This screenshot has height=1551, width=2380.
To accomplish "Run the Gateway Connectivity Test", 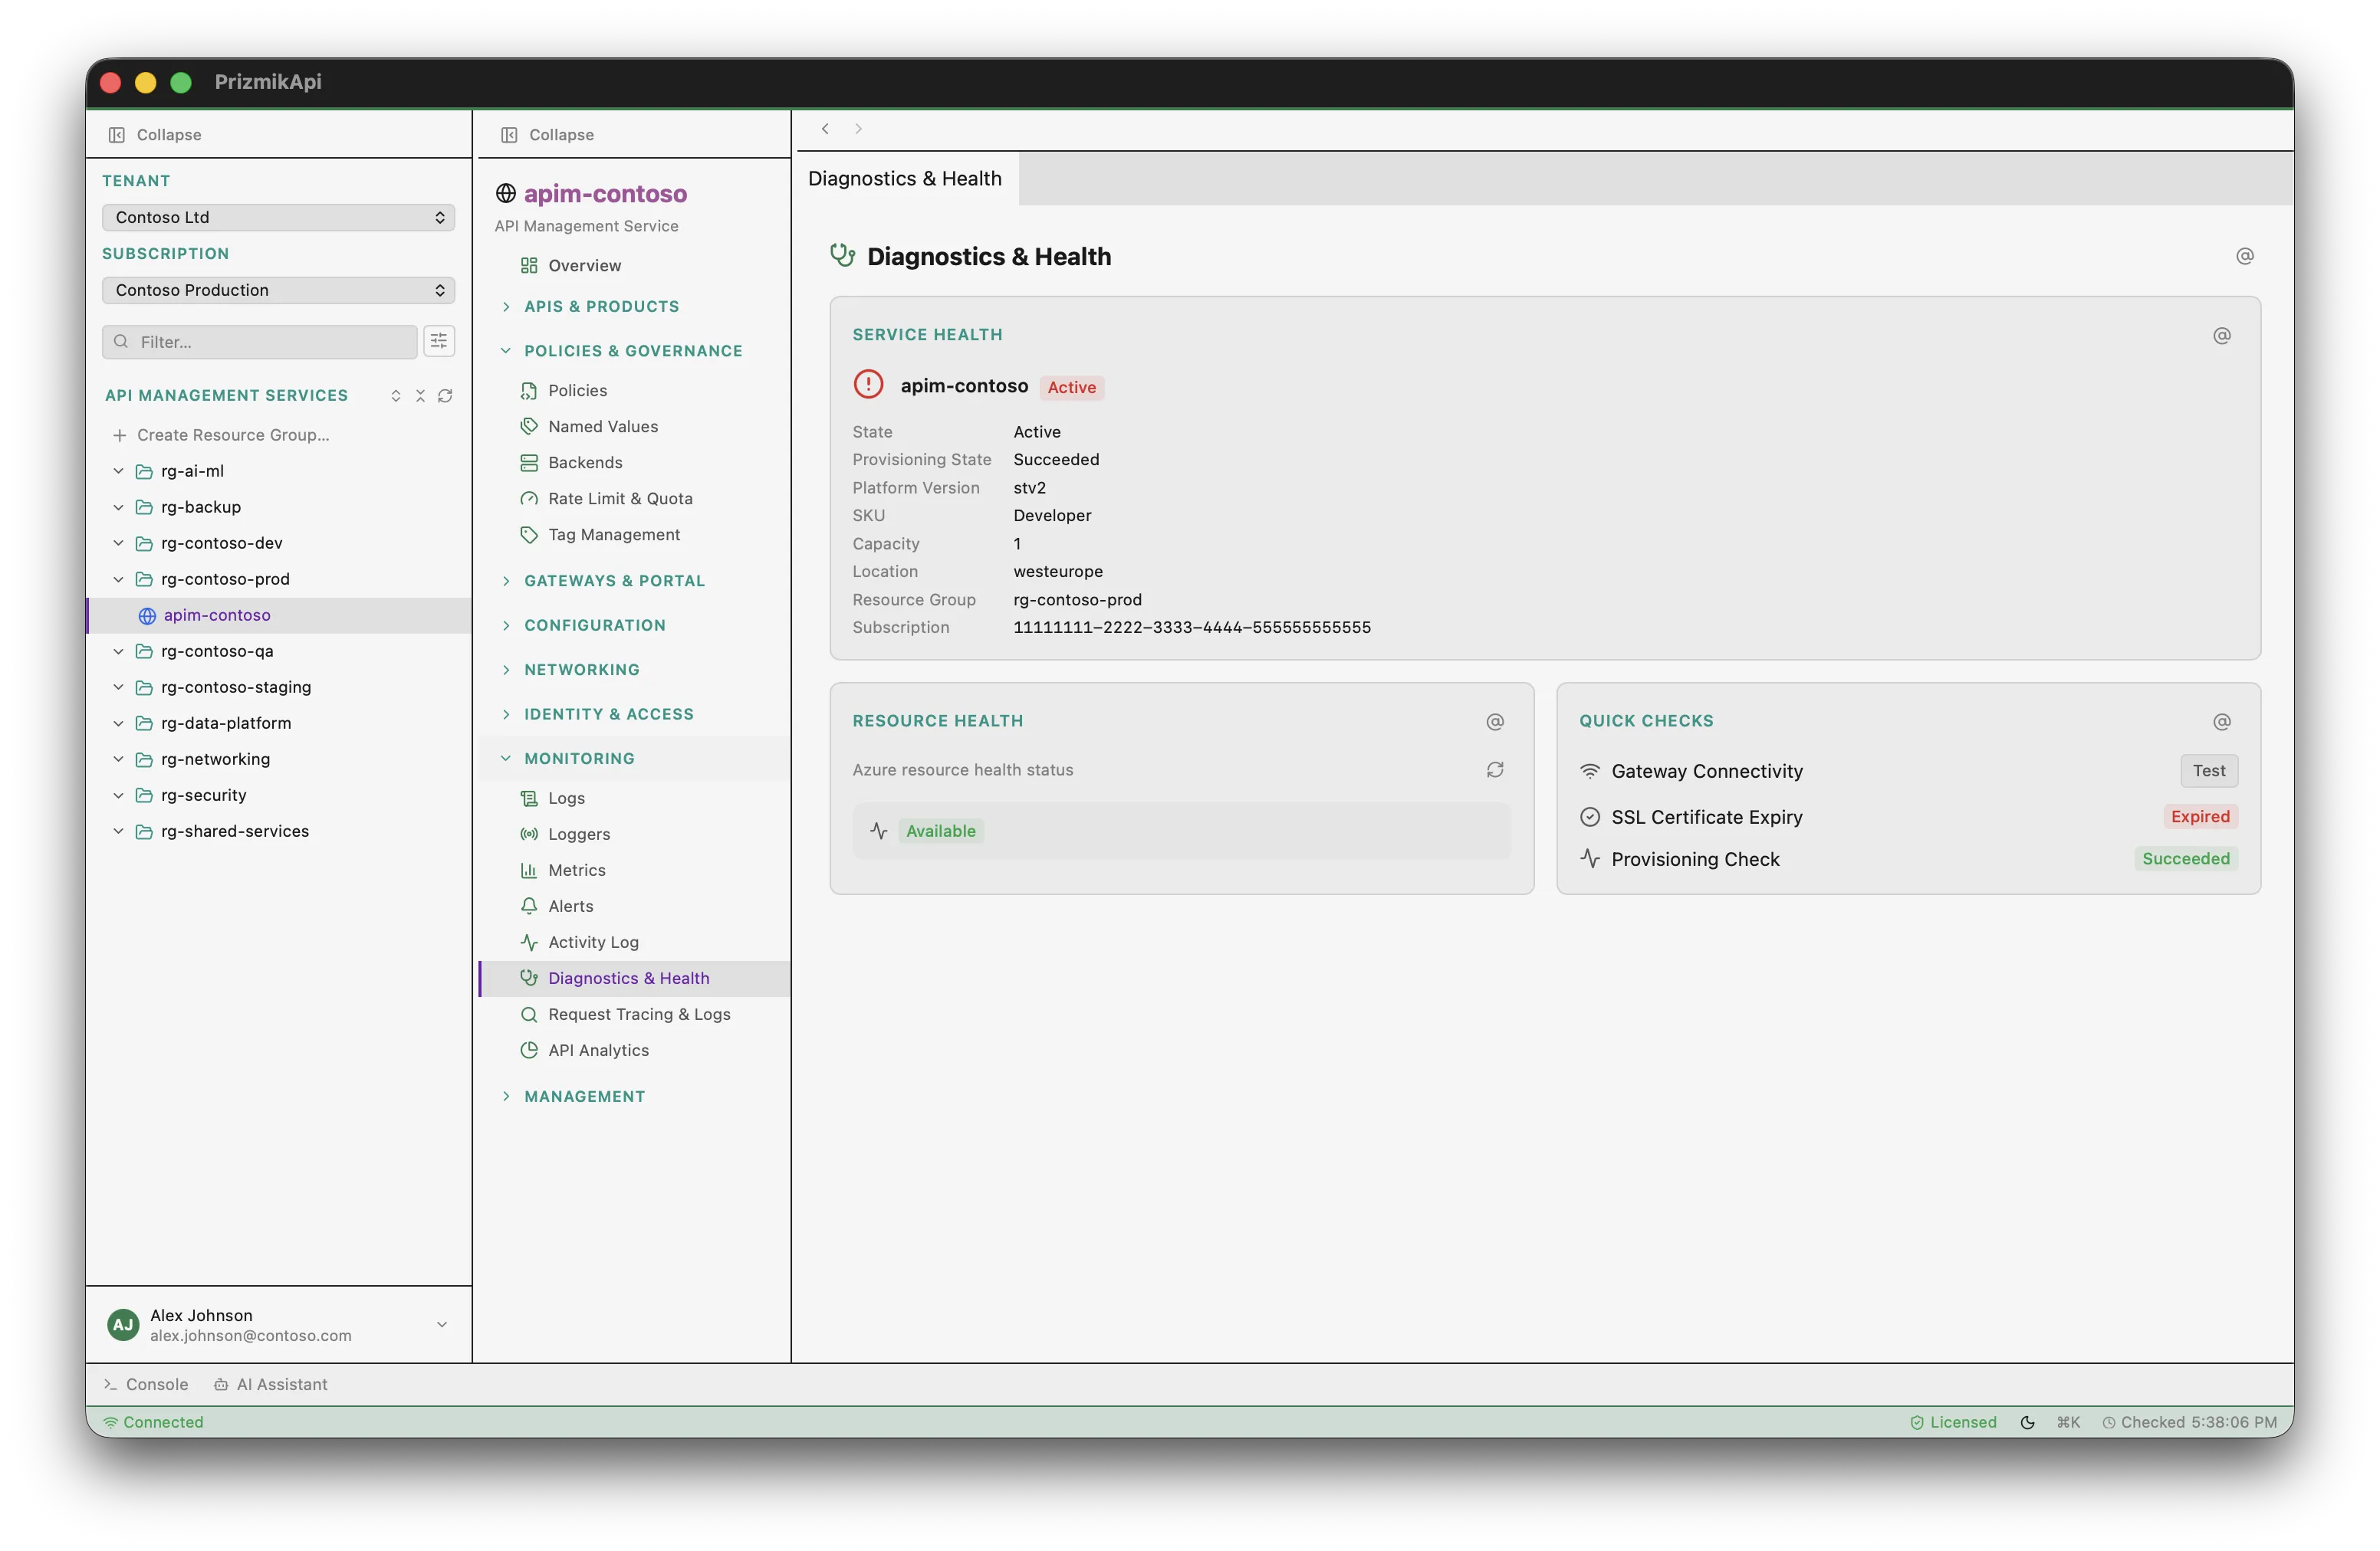I will click(x=2208, y=769).
